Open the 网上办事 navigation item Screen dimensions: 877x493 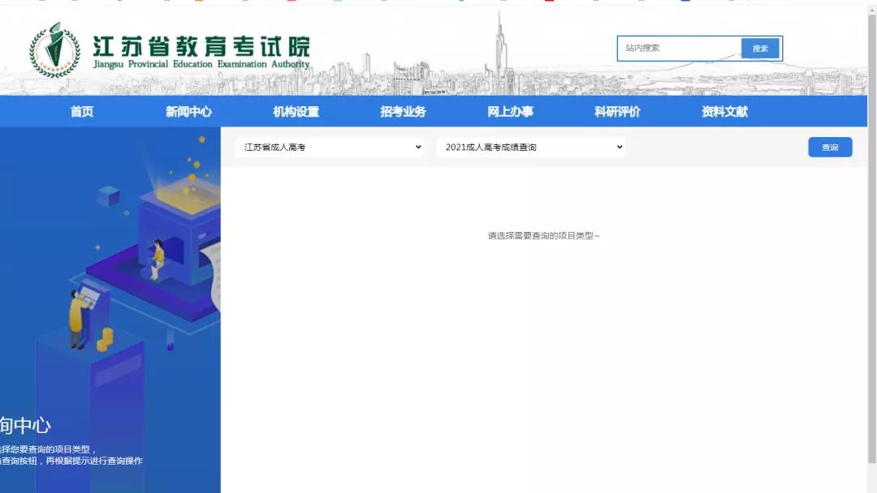(x=510, y=112)
